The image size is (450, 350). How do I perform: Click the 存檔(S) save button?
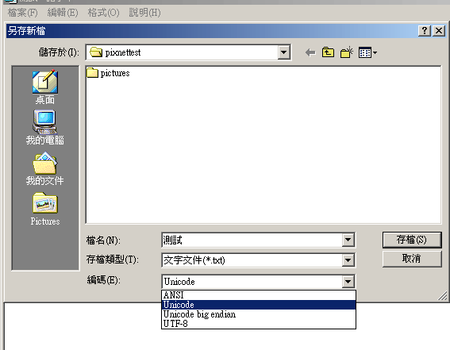coord(412,240)
